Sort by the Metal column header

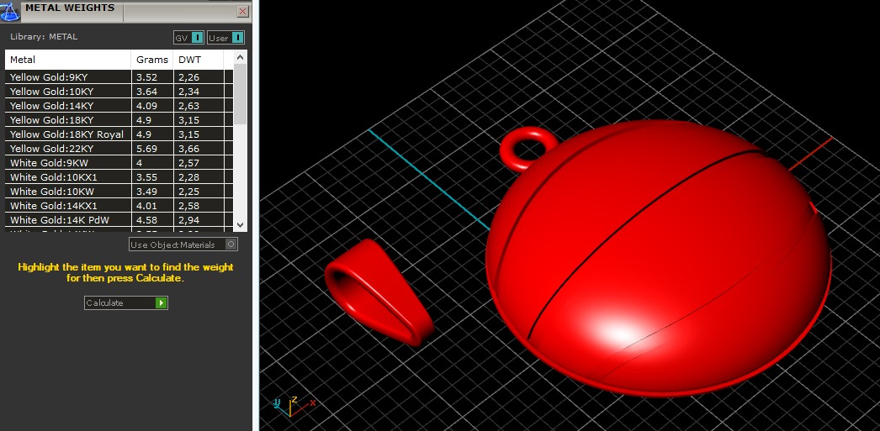pyautogui.click(x=68, y=60)
